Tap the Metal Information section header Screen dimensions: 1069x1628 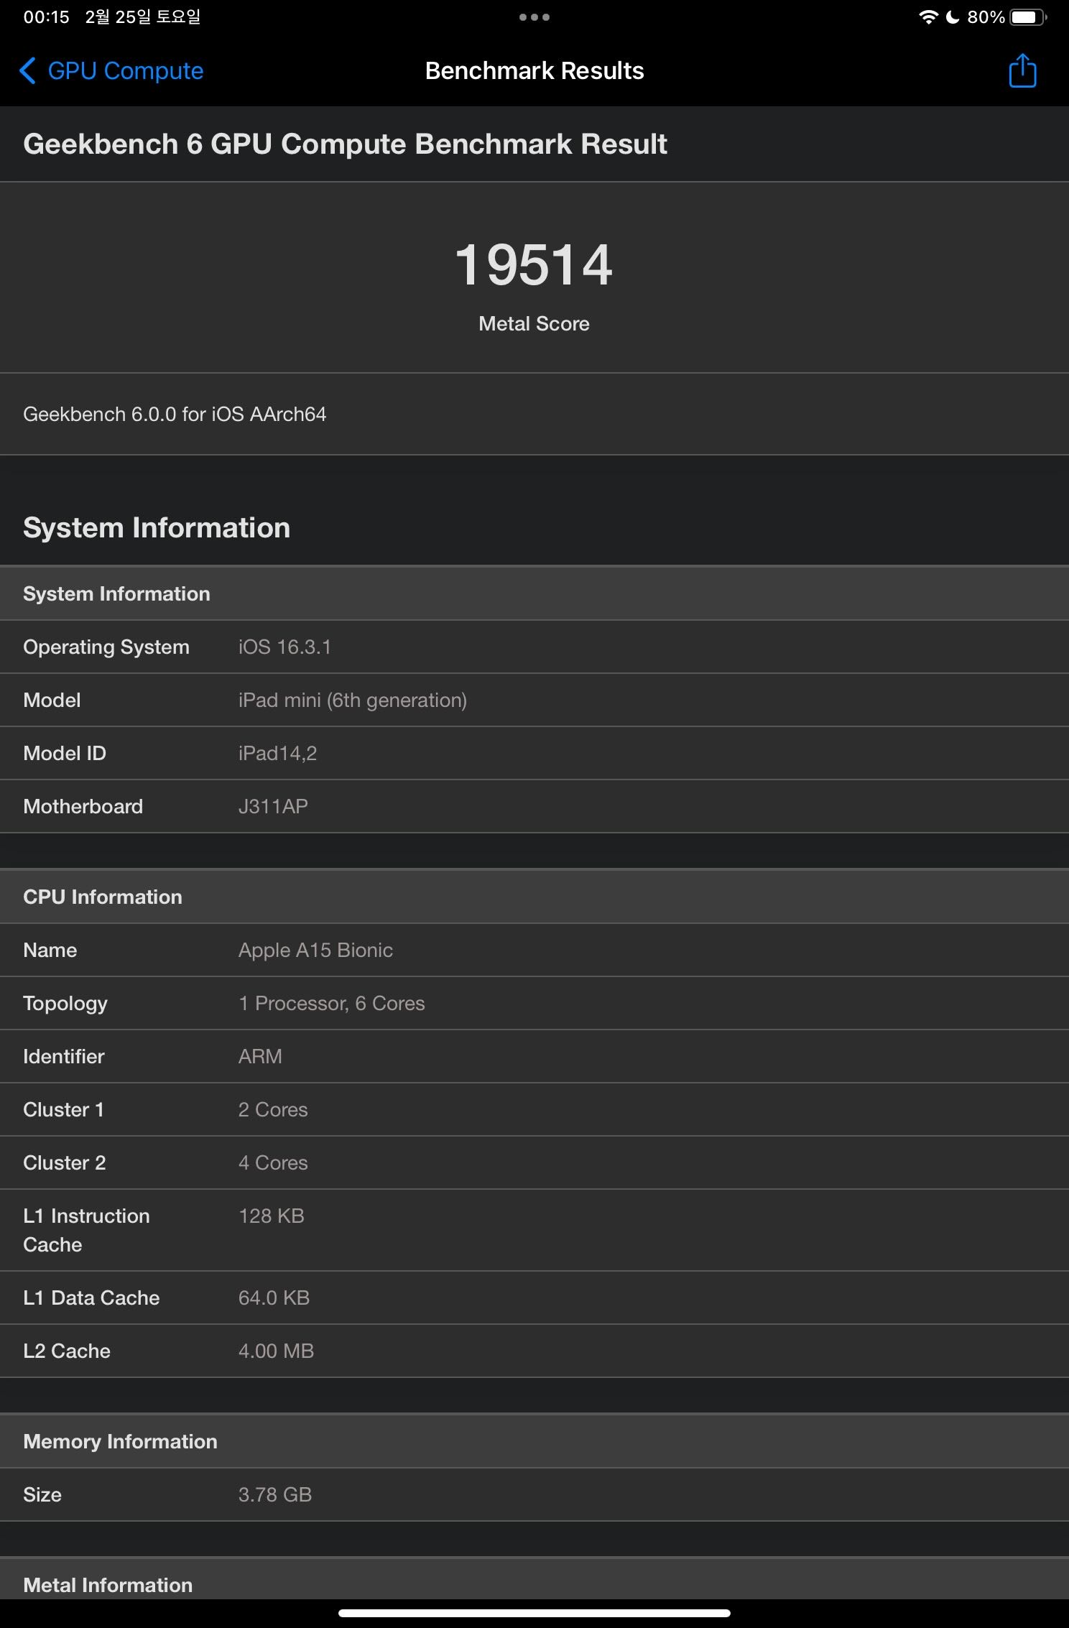pos(534,1578)
